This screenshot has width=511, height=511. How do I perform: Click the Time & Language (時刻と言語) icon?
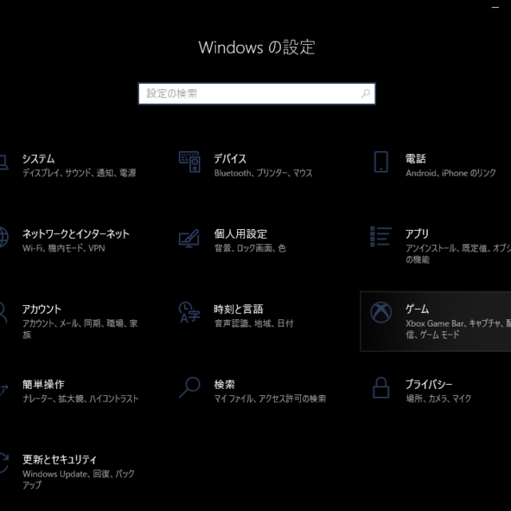click(189, 312)
